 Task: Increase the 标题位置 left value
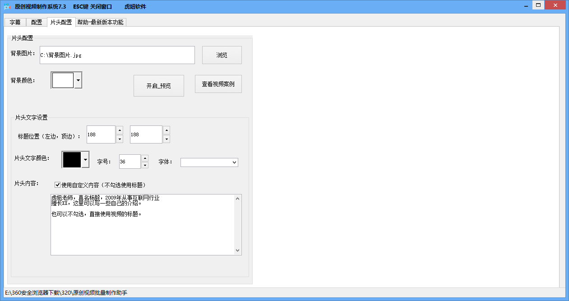120,130
